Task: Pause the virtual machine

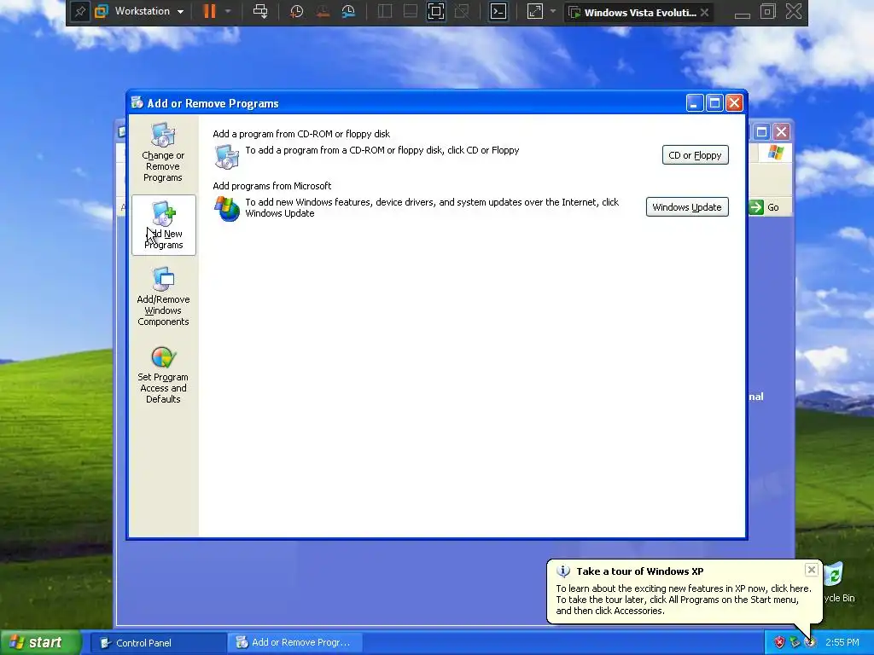Action: click(x=210, y=11)
